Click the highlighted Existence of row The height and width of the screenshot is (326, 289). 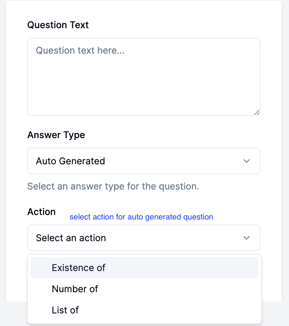pos(144,267)
